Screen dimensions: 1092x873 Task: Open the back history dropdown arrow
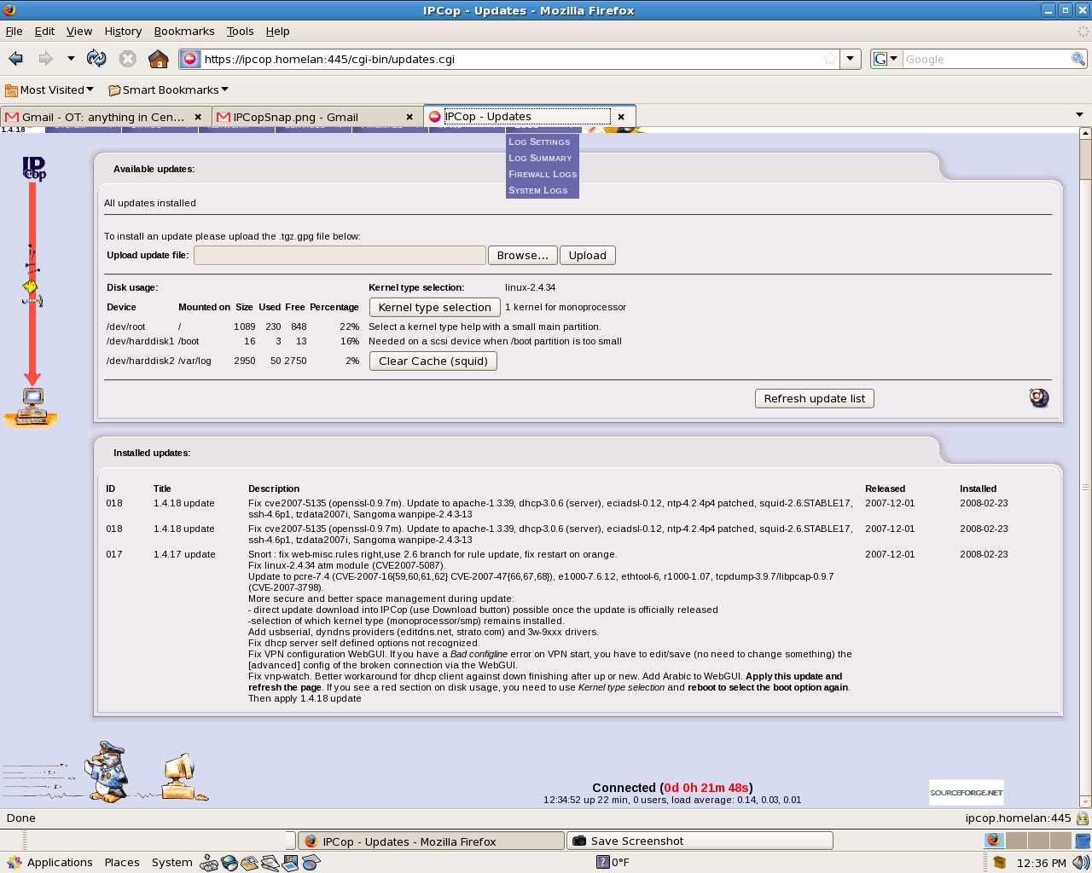click(x=71, y=59)
